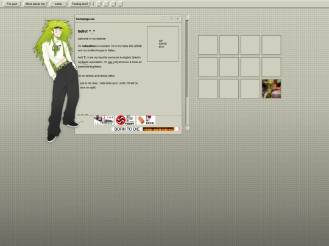329x246 pixels.
Task: Click the scrollbar up arrow beside homepage window
Action: pos(187,17)
